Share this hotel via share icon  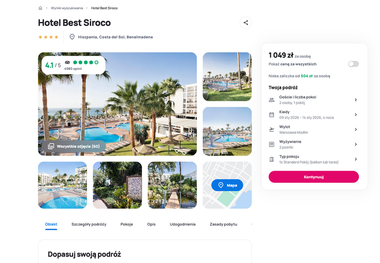click(x=246, y=22)
